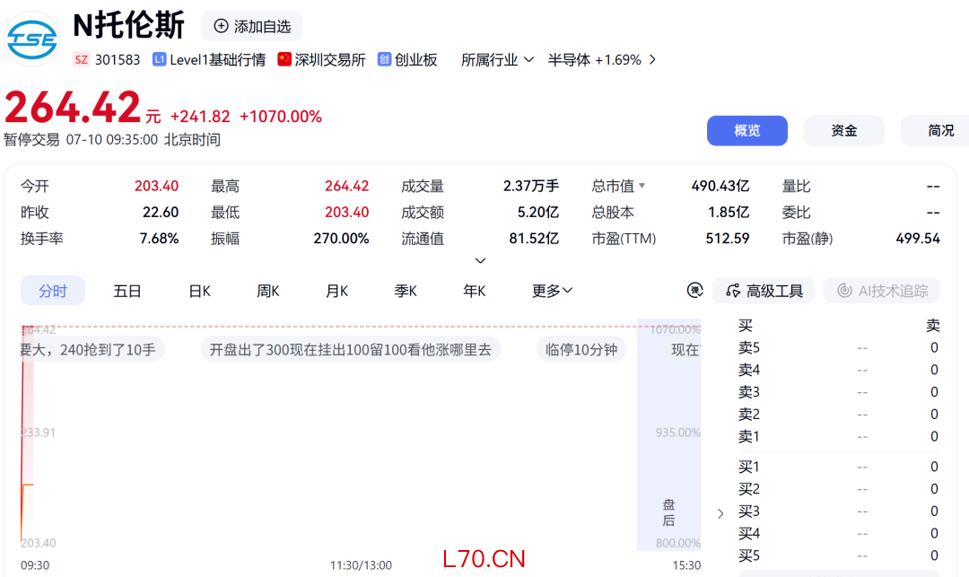The width and height of the screenshot is (969, 577).
Task: Select the 资金 tab
Action: pos(844,130)
